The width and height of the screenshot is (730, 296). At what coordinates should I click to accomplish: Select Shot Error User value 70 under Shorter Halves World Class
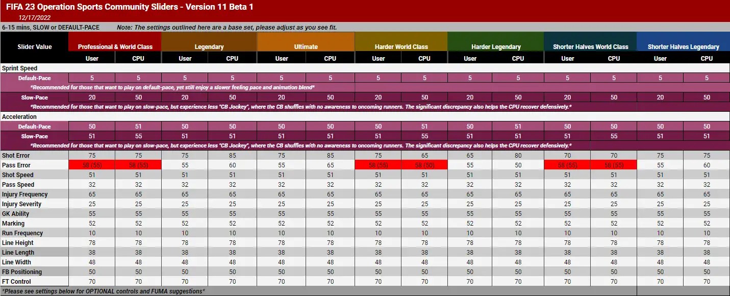(568, 156)
